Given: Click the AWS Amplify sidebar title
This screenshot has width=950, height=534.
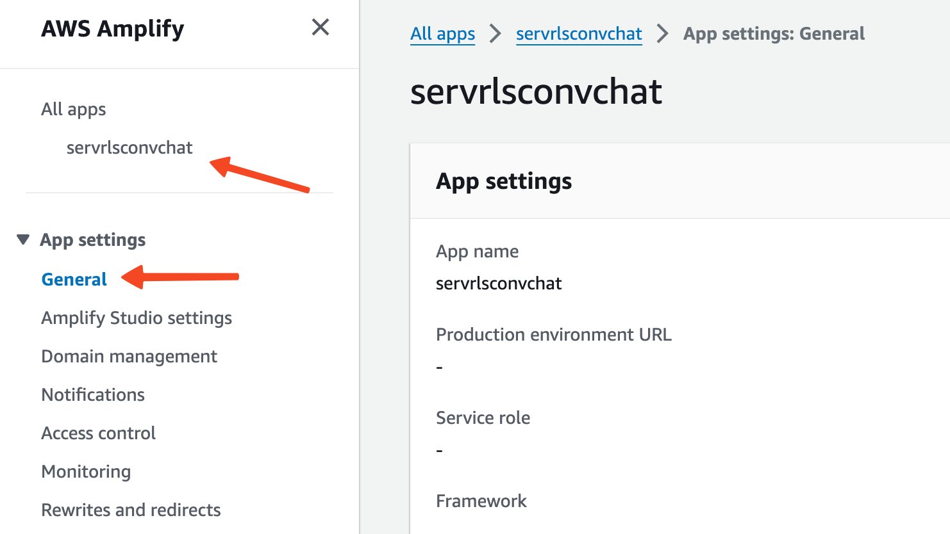Looking at the screenshot, I should (x=113, y=29).
